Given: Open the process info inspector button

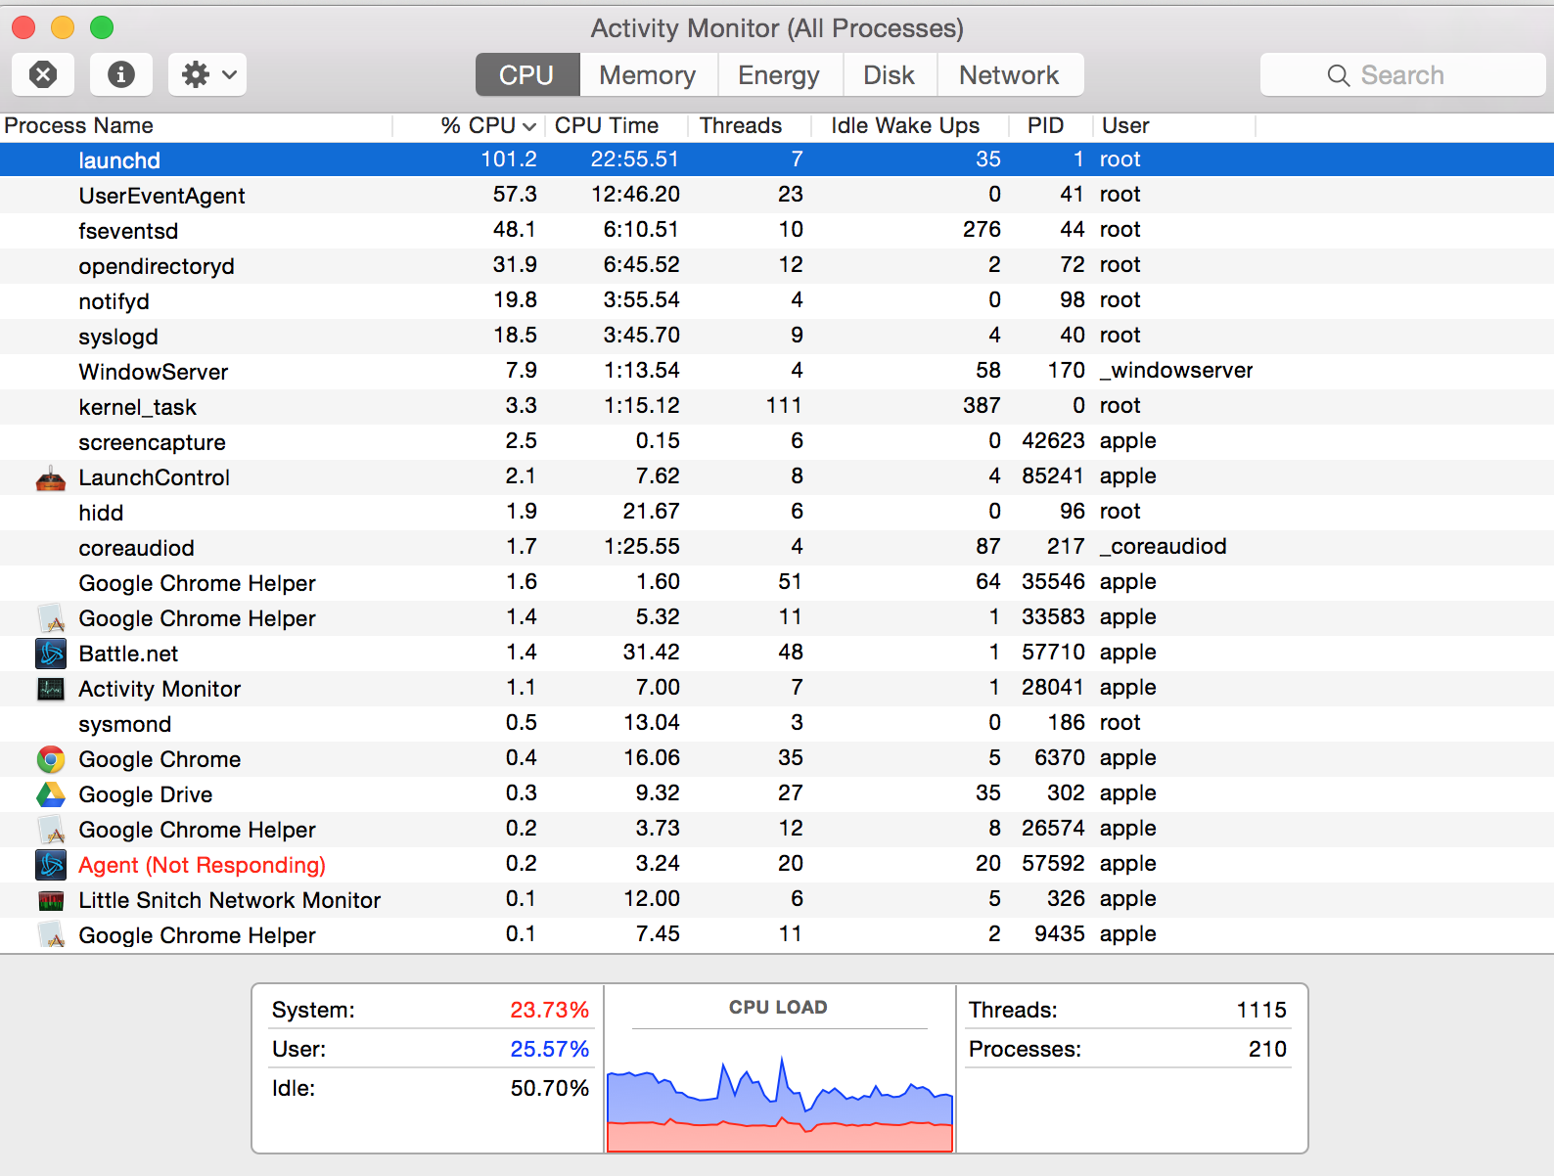Looking at the screenshot, I should point(121,74).
